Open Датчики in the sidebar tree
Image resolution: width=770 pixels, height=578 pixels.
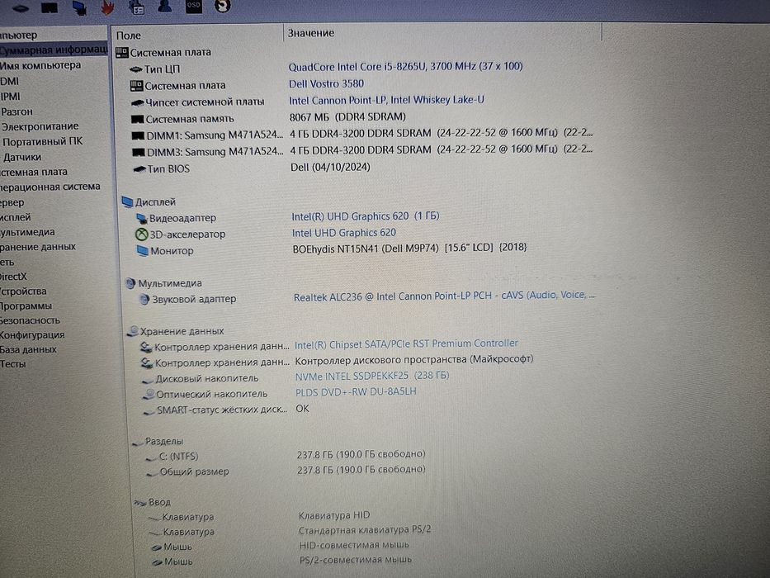pyautogui.click(x=22, y=157)
